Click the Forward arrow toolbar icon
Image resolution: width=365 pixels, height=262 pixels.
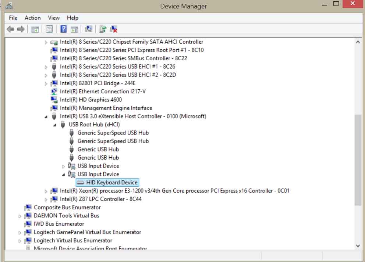(x=21, y=29)
